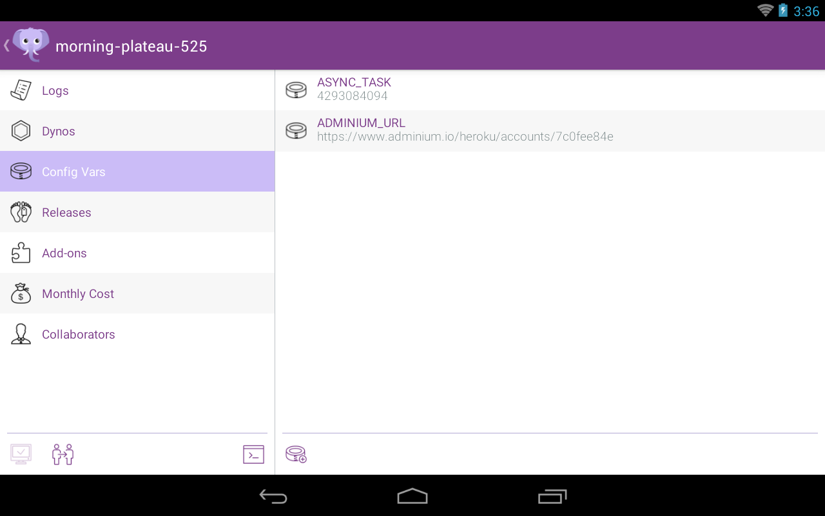Open the Releases section

137,212
